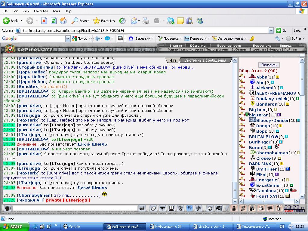The image size is (308, 231).
Task: Expand the Google toolbar wrench settings dropdown
Action: tap(282, 38)
